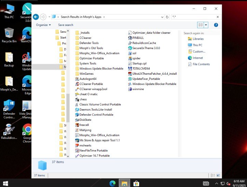
Task: Open Backup folder on desktop
Action: click(x=9, y=59)
